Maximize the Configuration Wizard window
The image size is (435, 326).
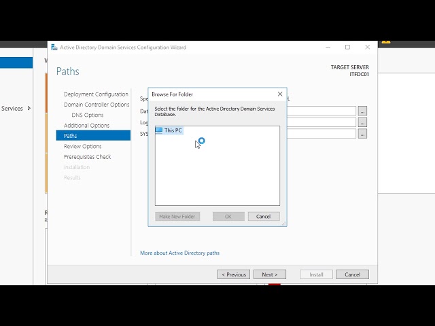(347, 48)
